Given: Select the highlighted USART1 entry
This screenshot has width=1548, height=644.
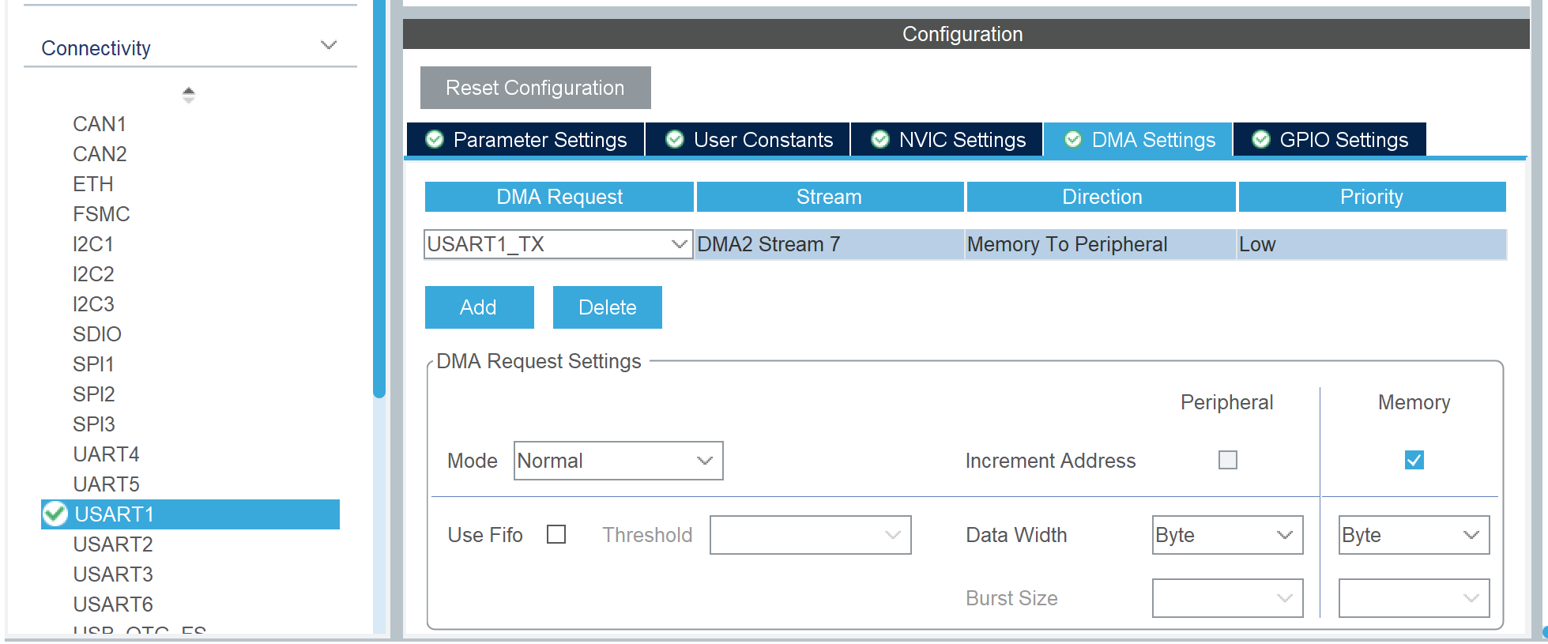Looking at the screenshot, I should (x=190, y=514).
